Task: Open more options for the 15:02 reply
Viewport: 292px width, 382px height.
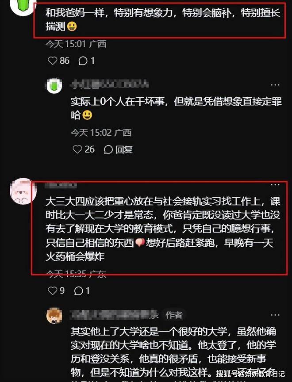Action: 275,85
